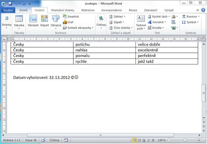Click the cell with text 'jakž takž'
This screenshot has width=207, height=144.
click(x=167, y=61)
